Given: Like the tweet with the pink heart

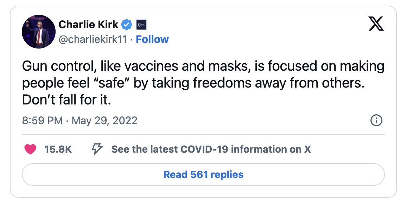Looking at the screenshot, I should 30,149.
